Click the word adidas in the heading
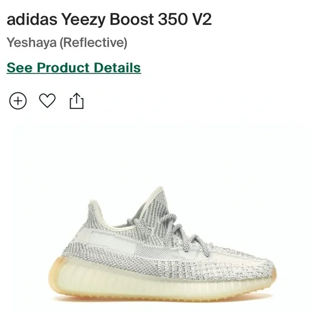The height and width of the screenshot is (313, 313). pos(32,19)
